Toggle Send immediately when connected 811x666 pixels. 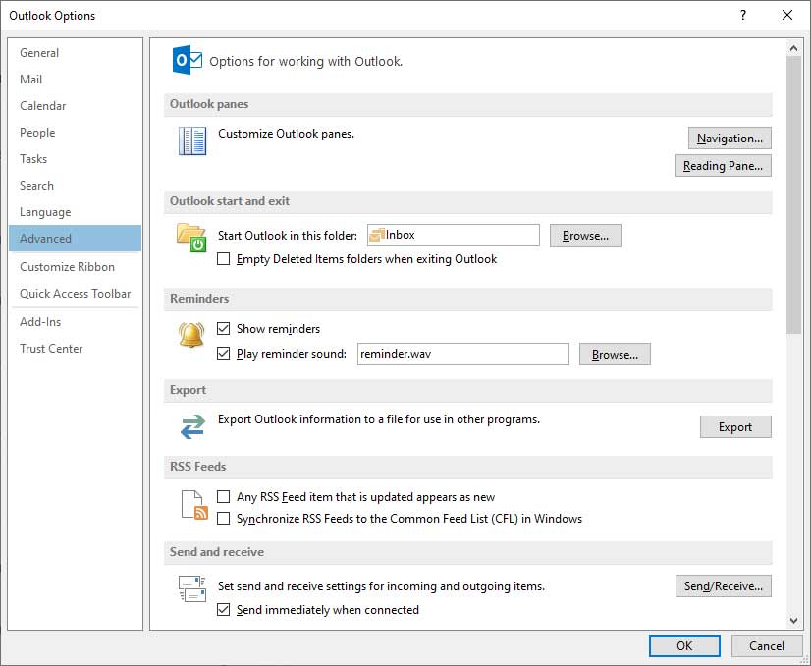[224, 610]
